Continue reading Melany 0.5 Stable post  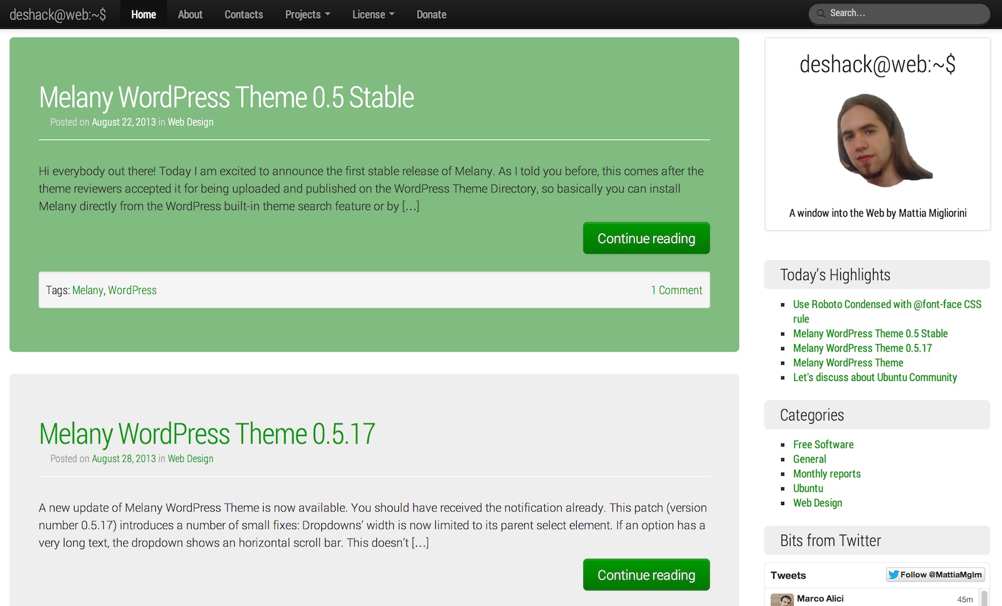pyautogui.click(x=646, y=238)
